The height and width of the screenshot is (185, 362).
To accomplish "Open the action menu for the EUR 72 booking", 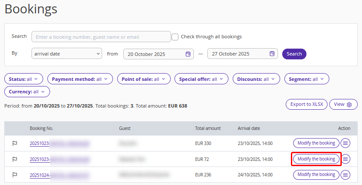I will pyautogui.click(x=345, y=159).
